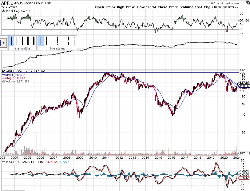Pick the dash-dot line style

tap(69, 41)
